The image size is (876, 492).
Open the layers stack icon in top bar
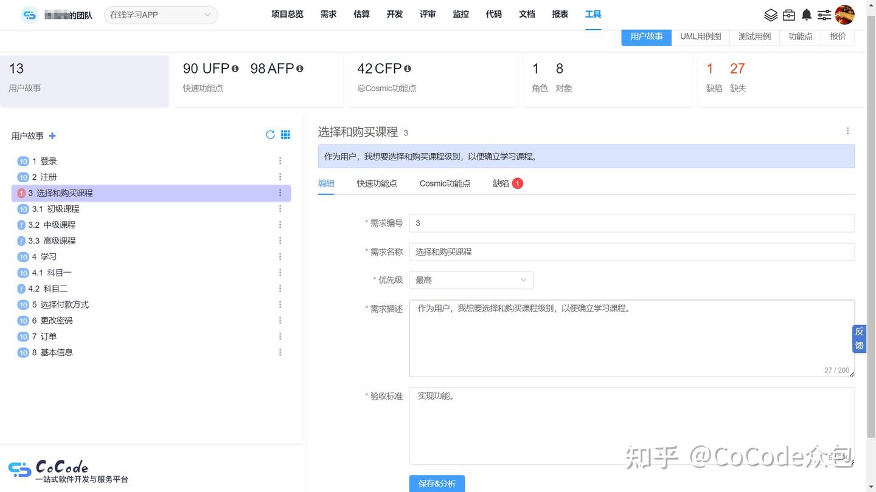771,15
